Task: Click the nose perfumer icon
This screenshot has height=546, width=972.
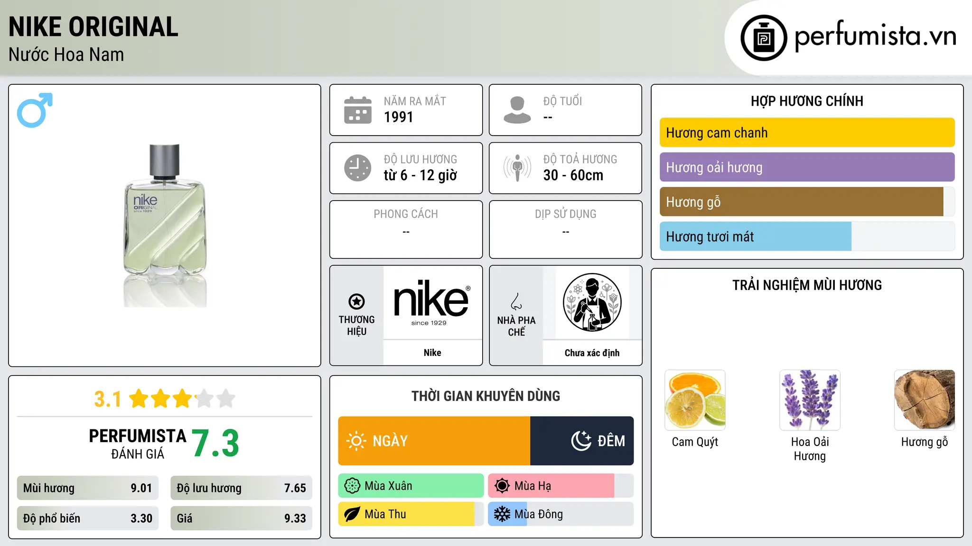Action: coord(516,301)
